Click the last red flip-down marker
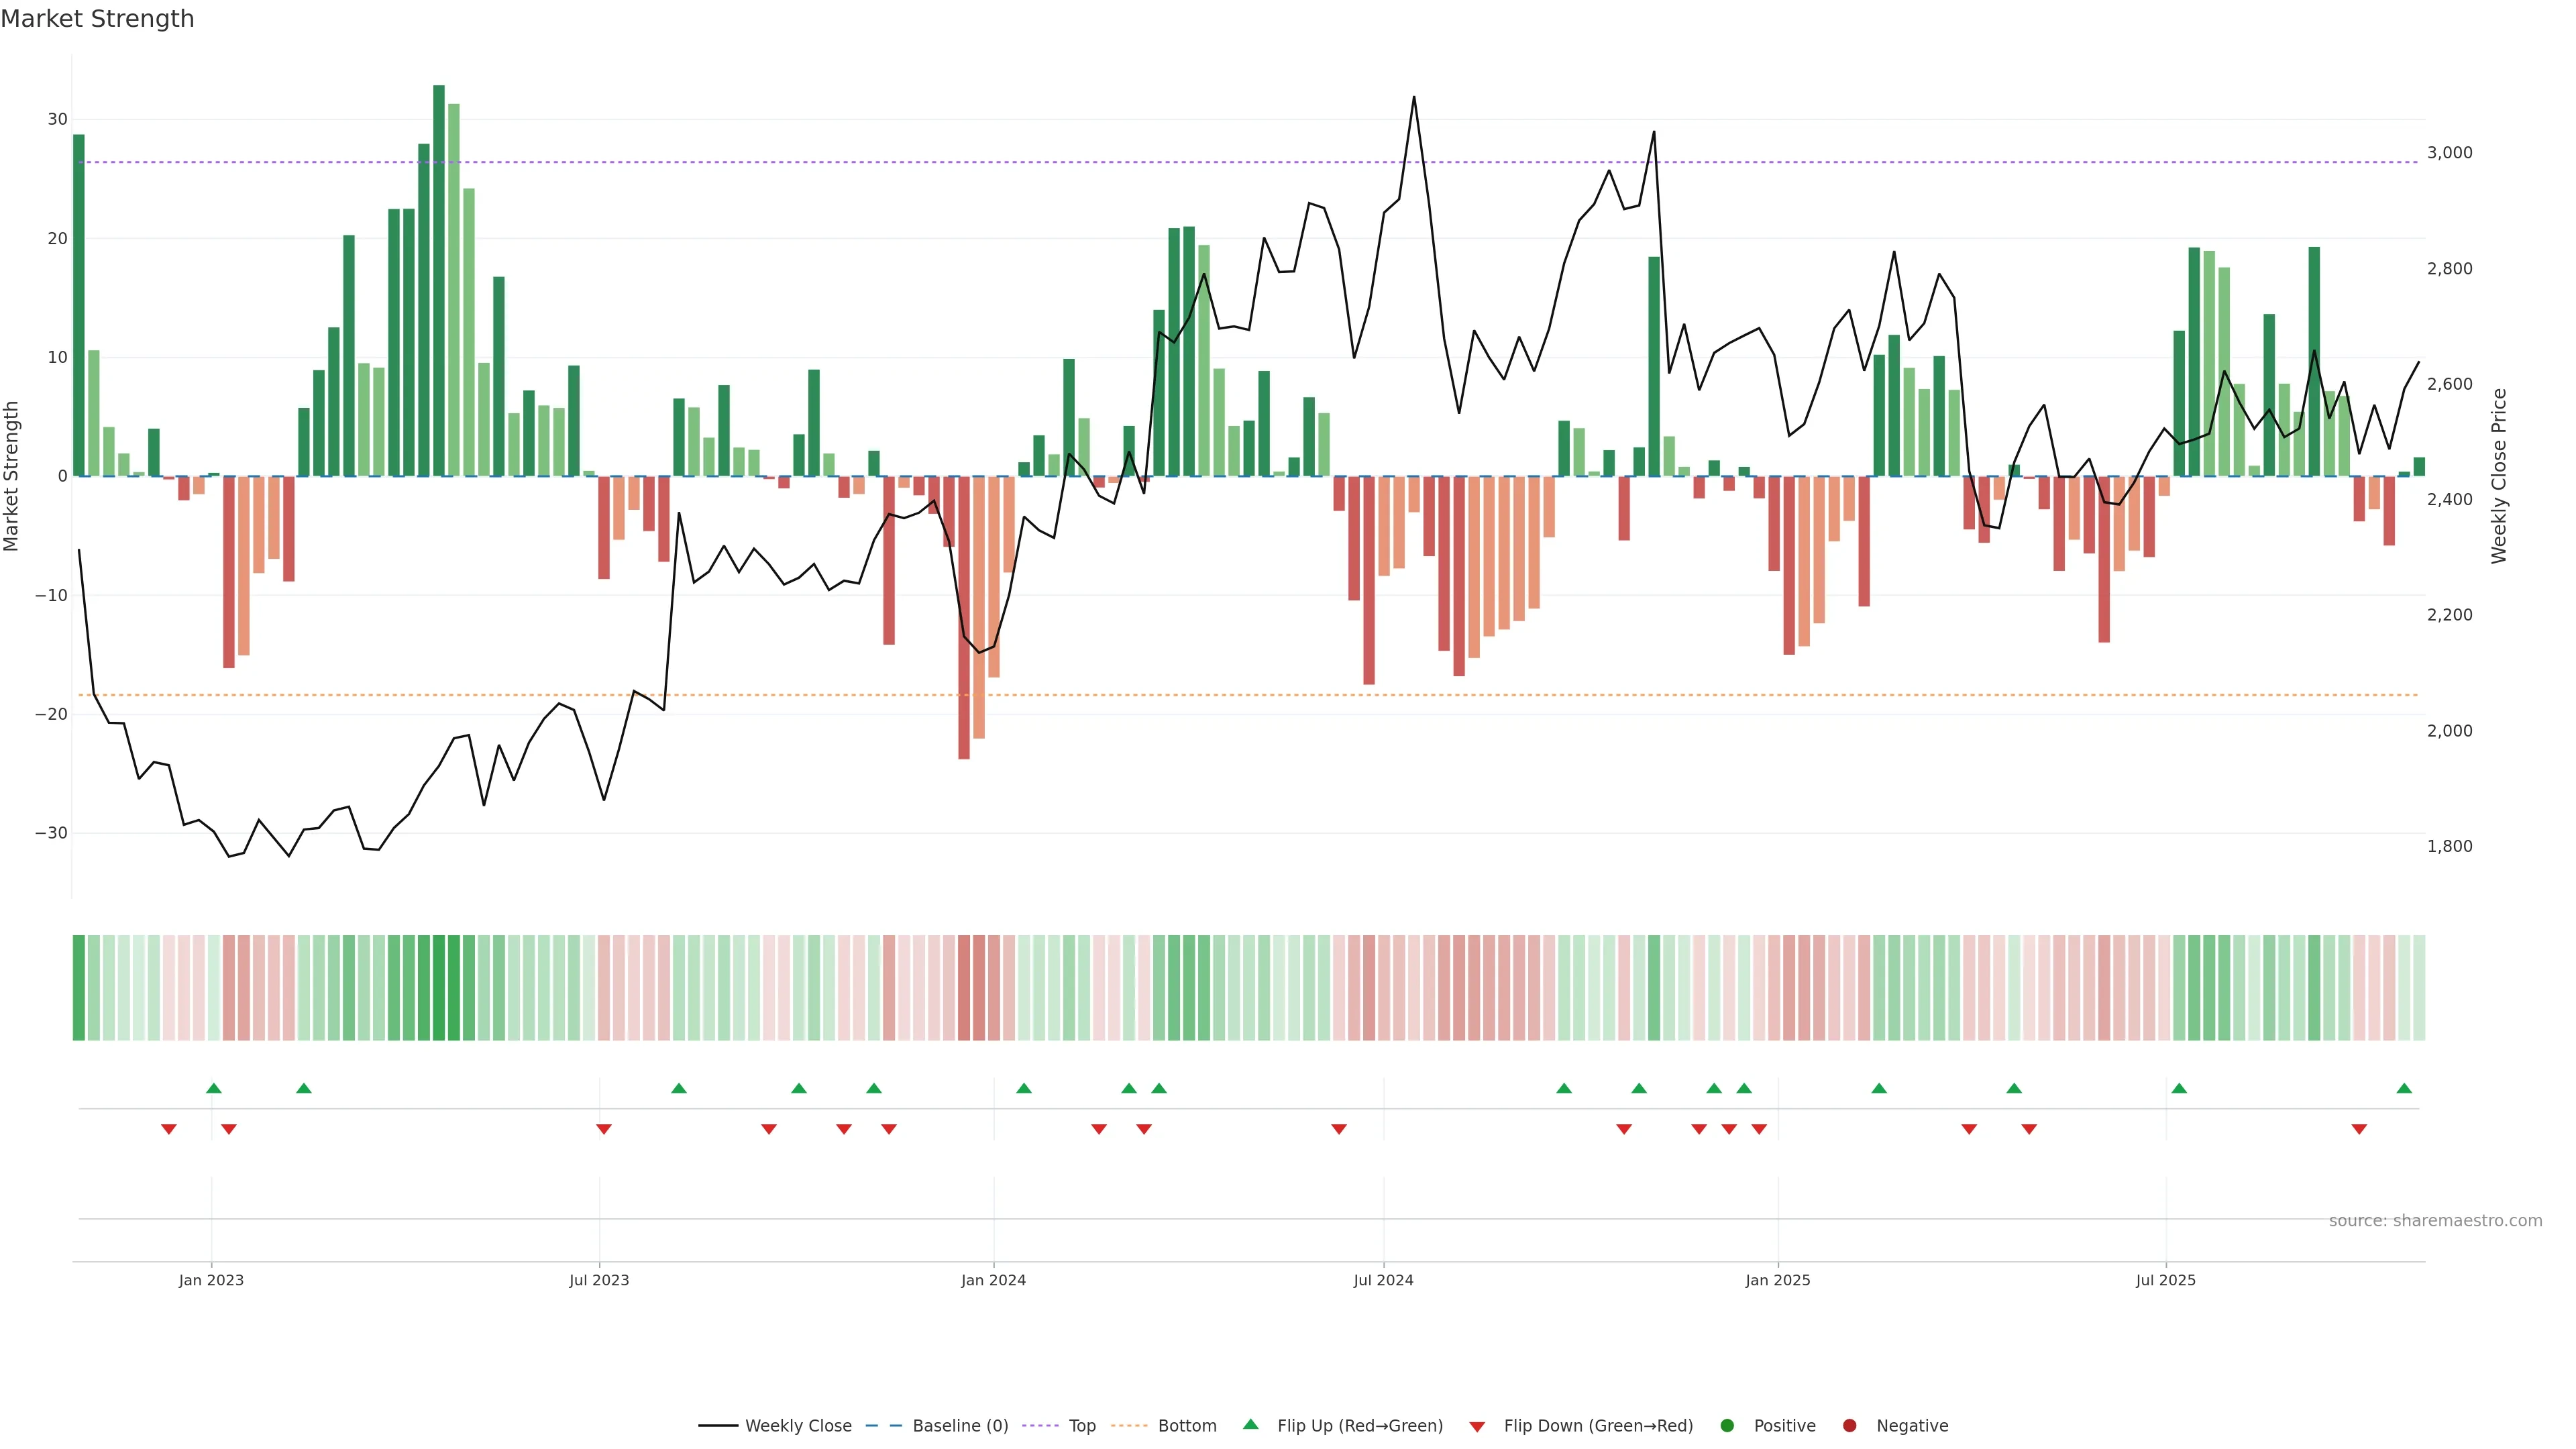Viewport: 2576px width, 1449px height. coord(2359,1129)
